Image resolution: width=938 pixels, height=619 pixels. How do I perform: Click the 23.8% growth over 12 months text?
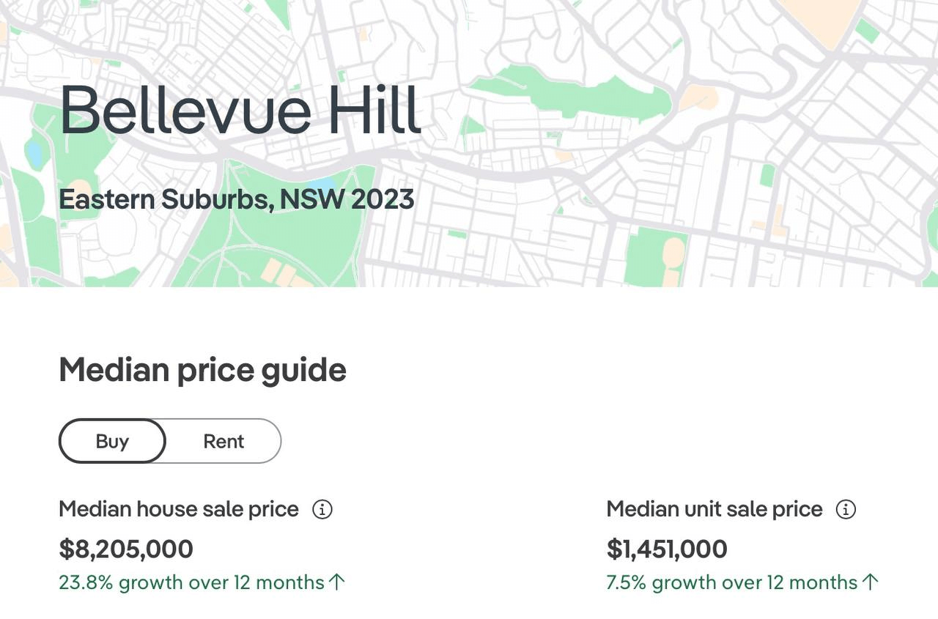191,582
